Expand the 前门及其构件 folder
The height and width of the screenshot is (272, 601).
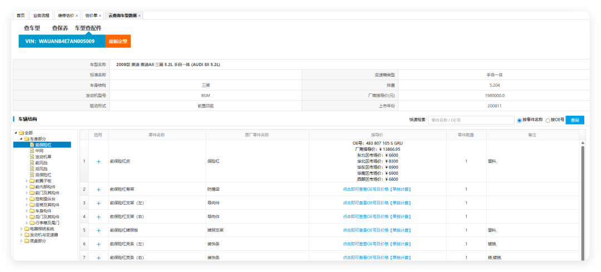tap(27, 193)
